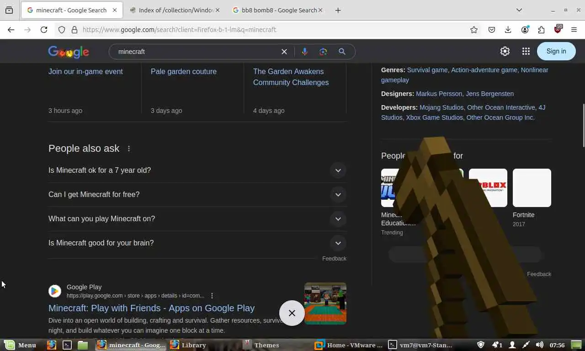
Task: Click the security shield tray icon
Action: click(481, 345)
